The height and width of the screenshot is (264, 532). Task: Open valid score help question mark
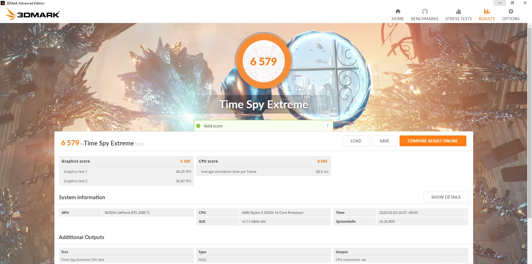pos(328,126)
